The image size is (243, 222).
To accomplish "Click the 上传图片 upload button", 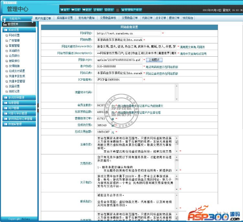I will pyautogui.click(x=154, y=60).
